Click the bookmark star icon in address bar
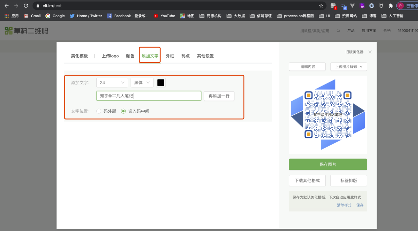This screenshot has height=231, width=418. [x=321, y=6]
